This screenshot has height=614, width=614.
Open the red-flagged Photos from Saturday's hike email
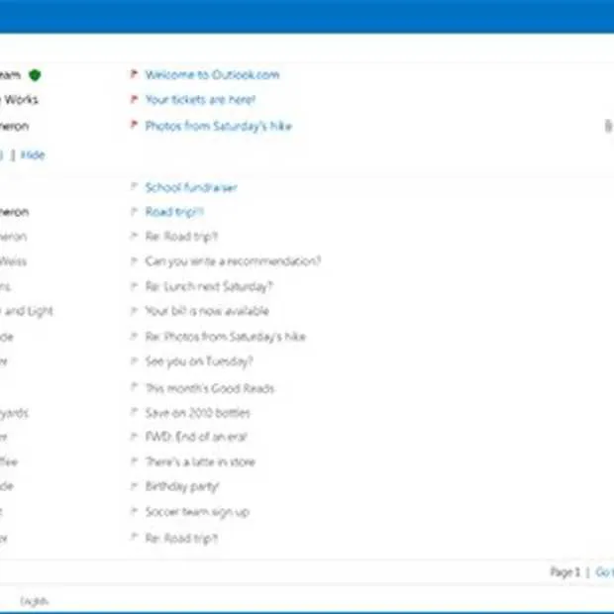[219, 126]
